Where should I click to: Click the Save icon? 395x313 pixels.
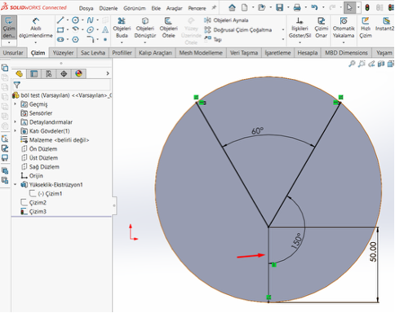[280, 7]
